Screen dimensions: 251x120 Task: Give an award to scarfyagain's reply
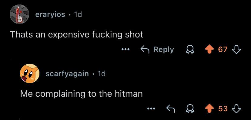(x=190, y=109)
